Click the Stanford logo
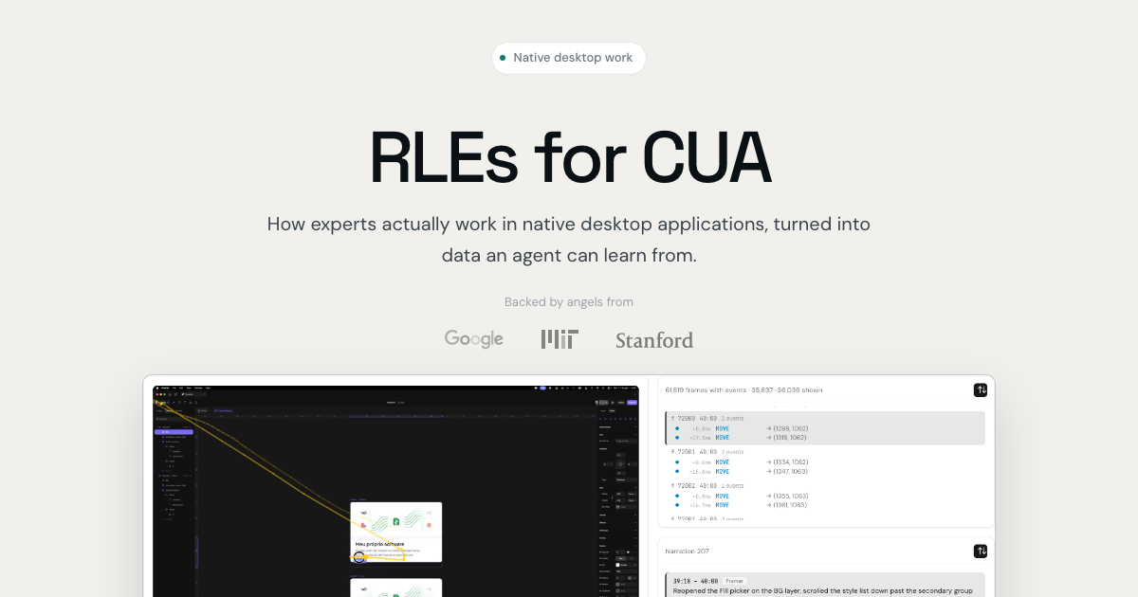Viewport: 1138px width, 597px height. 654,339
